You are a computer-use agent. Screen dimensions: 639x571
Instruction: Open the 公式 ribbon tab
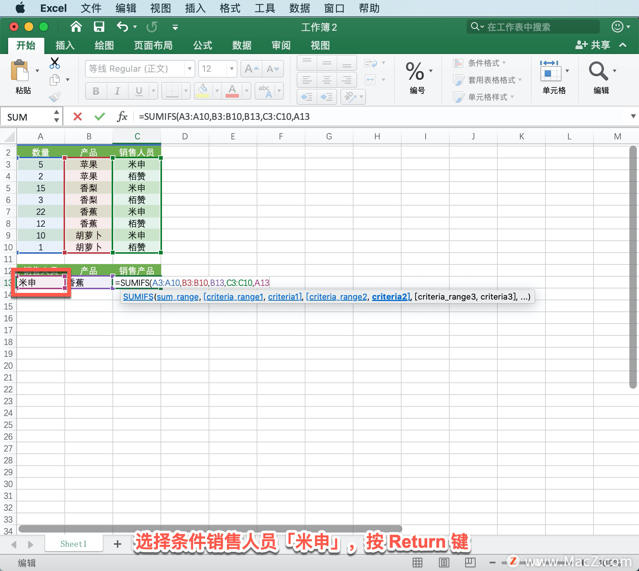[203, 45]
